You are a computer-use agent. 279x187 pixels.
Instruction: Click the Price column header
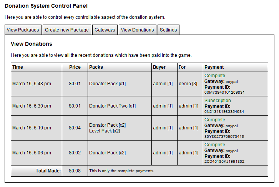pos(75,67)
